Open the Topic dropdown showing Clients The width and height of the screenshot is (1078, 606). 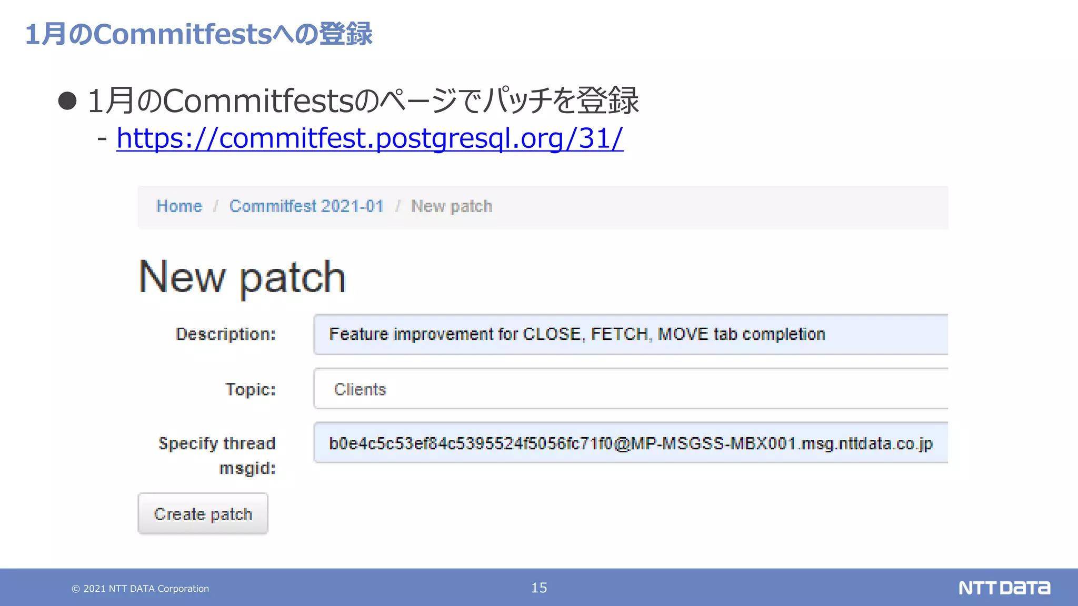[631, 389]
